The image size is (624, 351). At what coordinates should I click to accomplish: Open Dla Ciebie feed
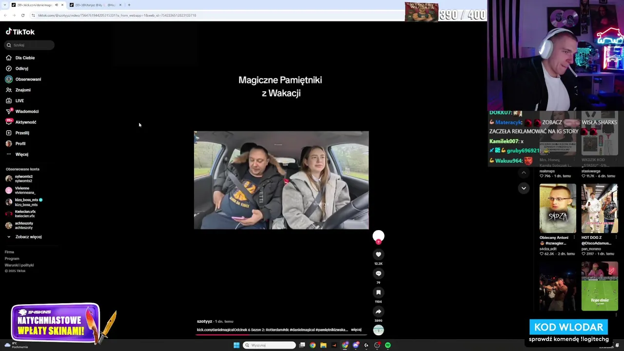pos(20,58)
